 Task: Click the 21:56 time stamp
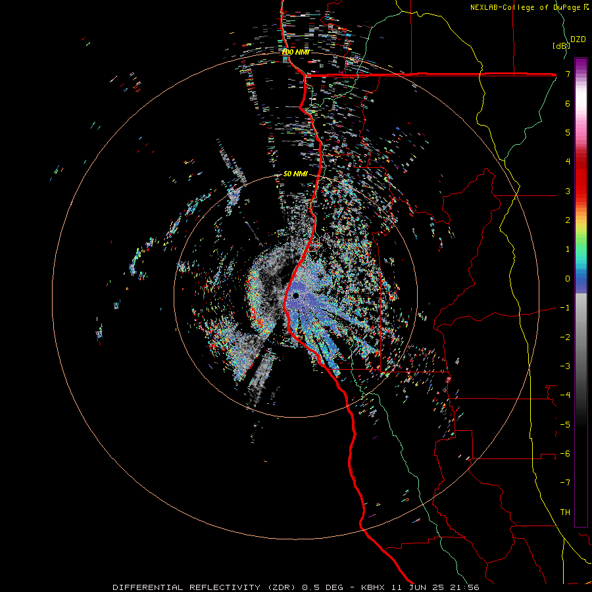[x=465, y=587]
